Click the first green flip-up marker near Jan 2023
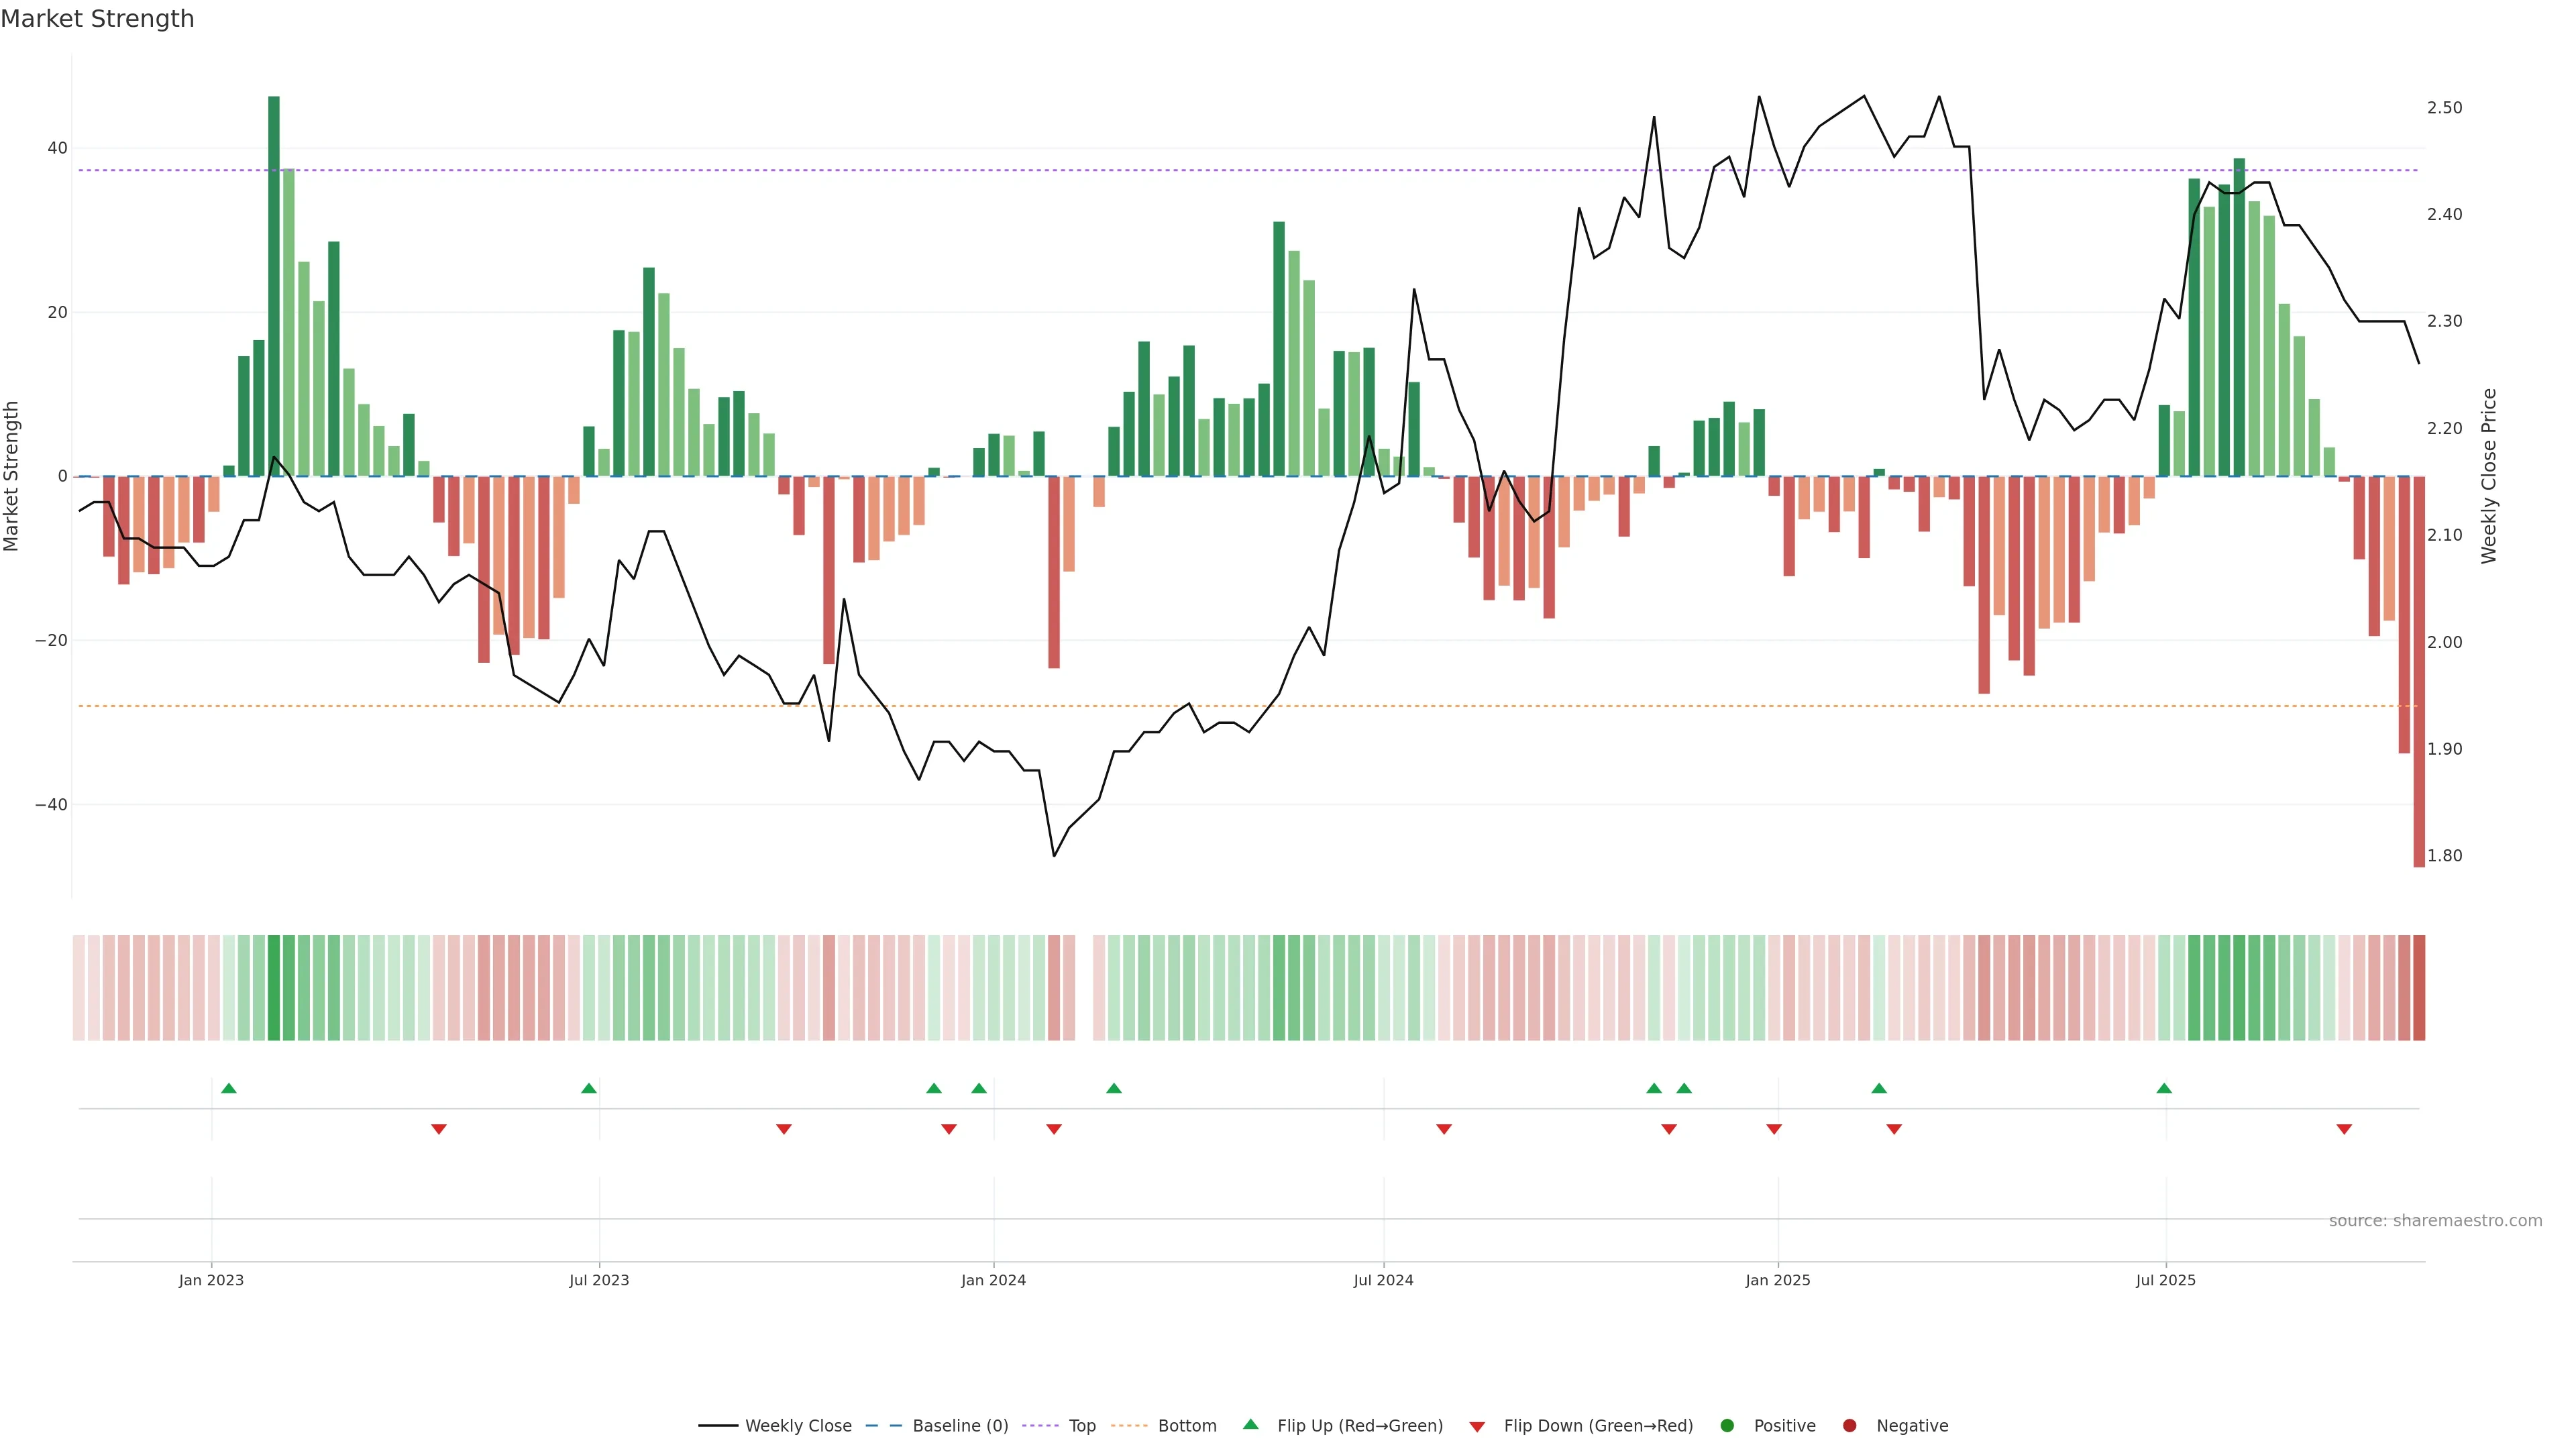The image size is (2576, 1449). 229,1088
